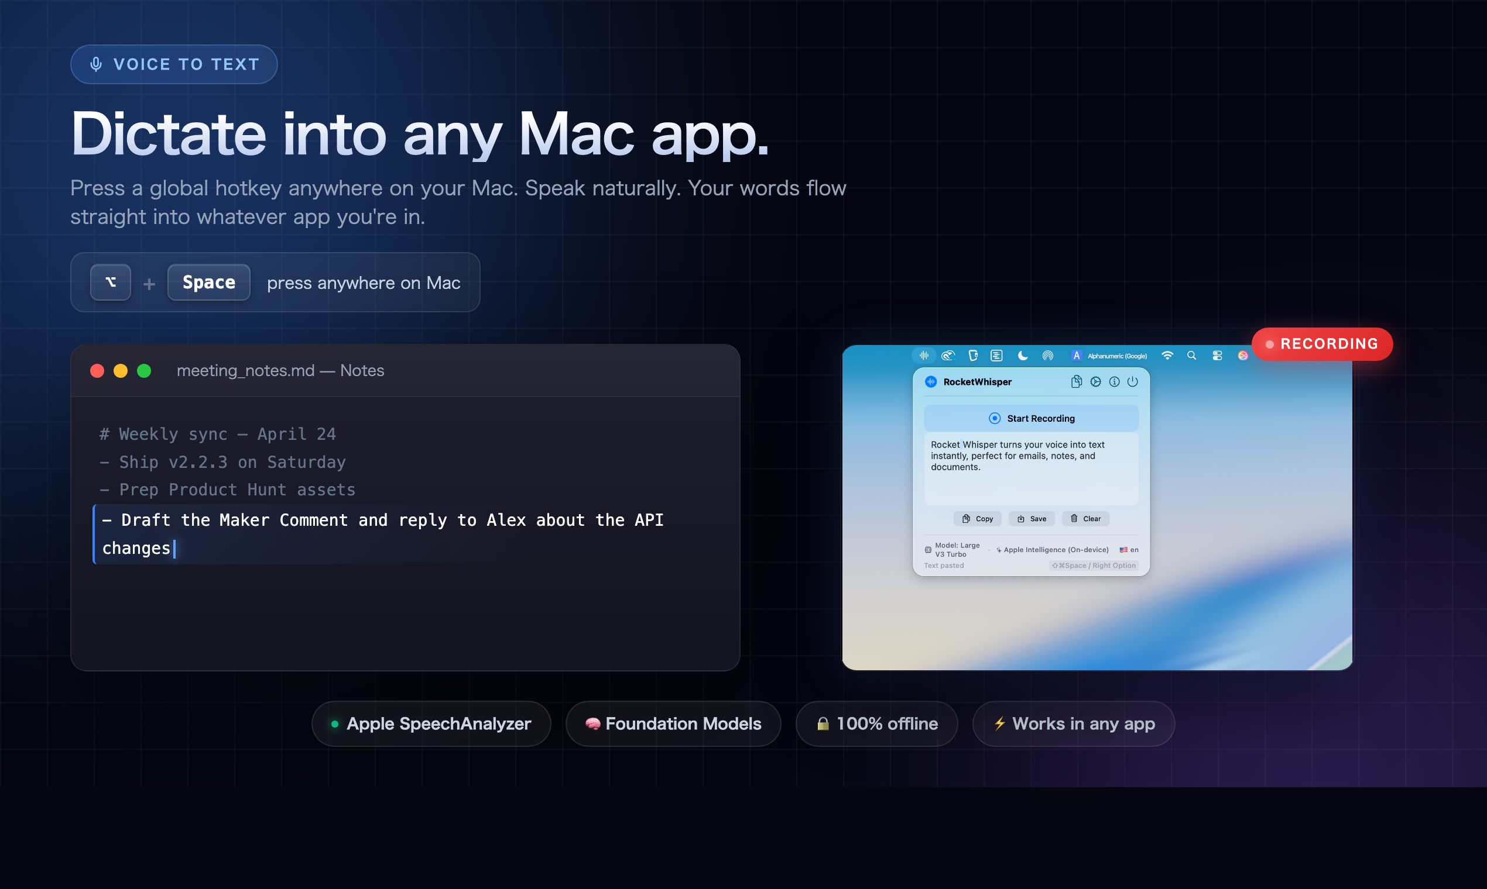Click the Wi-Fi menu bar item
Viewport: 1487px width, 889px height.
click(1167, 355)
